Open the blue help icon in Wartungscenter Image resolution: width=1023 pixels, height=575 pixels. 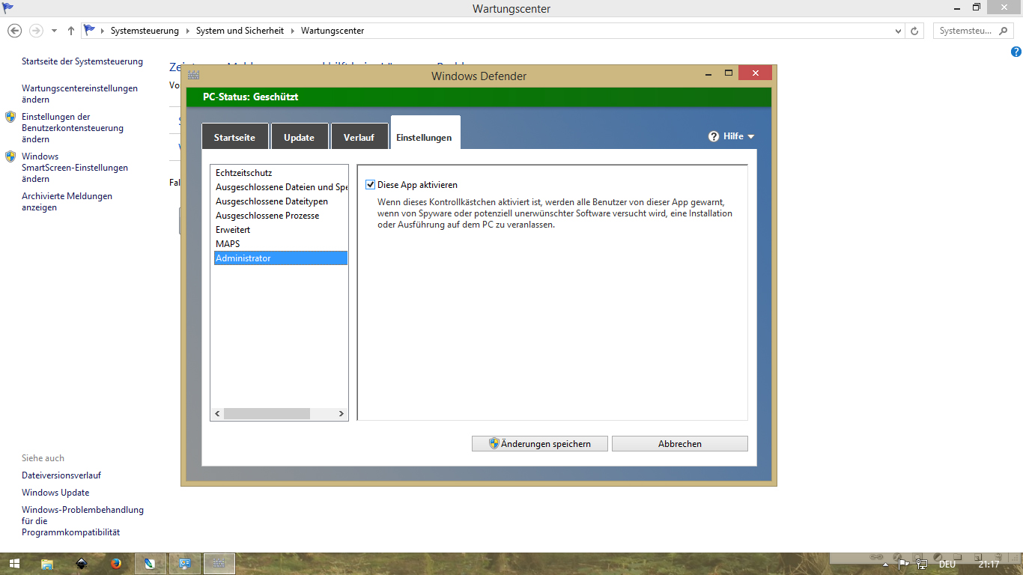[x=1016, y=52]
